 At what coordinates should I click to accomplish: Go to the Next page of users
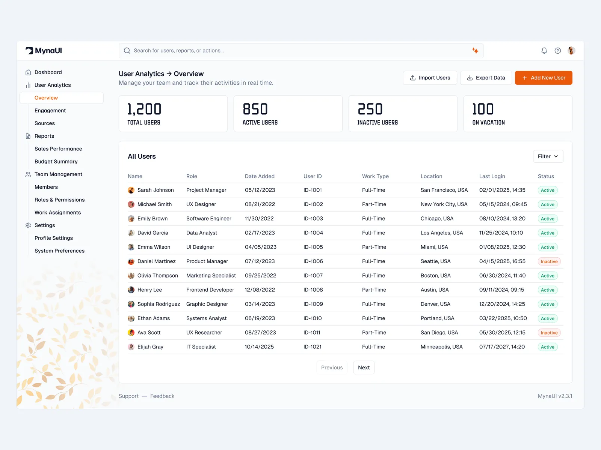(364, 367)
